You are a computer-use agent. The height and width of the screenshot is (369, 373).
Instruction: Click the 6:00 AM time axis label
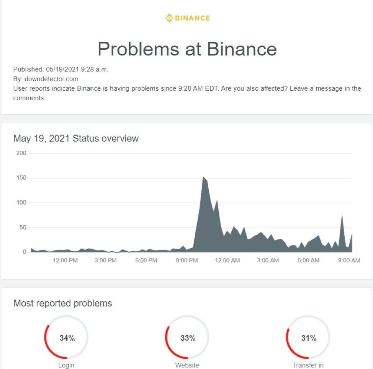pos(308,260)
